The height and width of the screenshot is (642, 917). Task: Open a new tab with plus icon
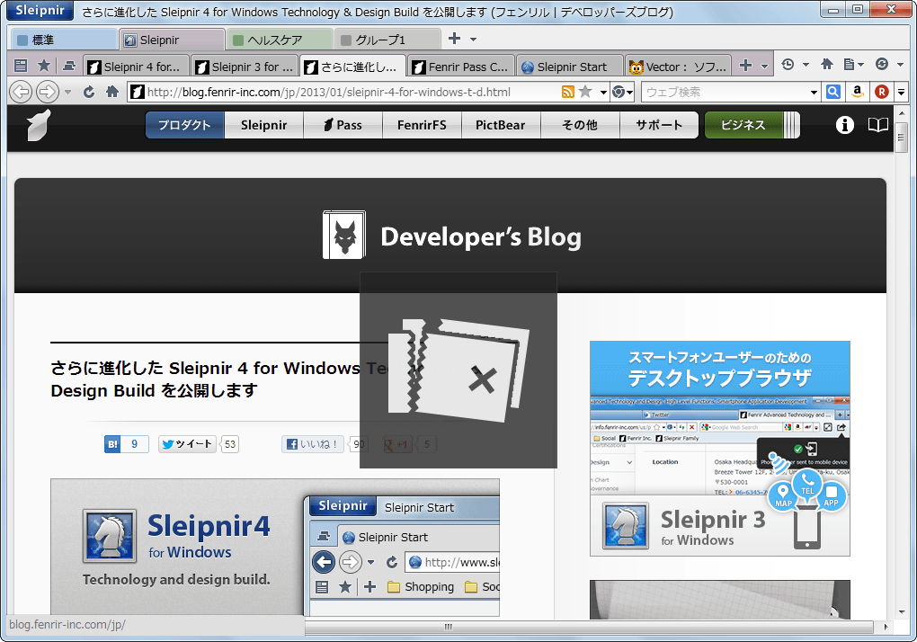pos(745,66)
